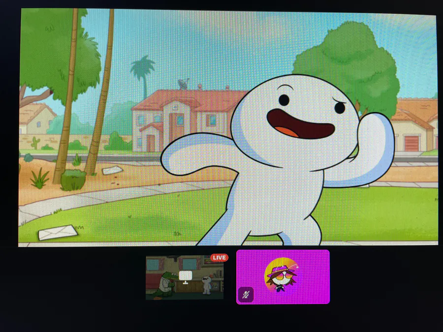The width and height of the screenshot is (443, 332).
Task: Open the LIVE stream preview thumbnail
Action: point(185,277)
